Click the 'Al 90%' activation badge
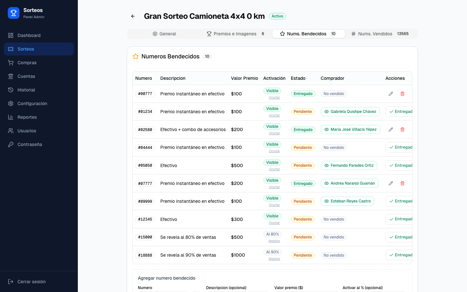Image resolution: width=467 pixels, height=292 pixels. (272, 252)
